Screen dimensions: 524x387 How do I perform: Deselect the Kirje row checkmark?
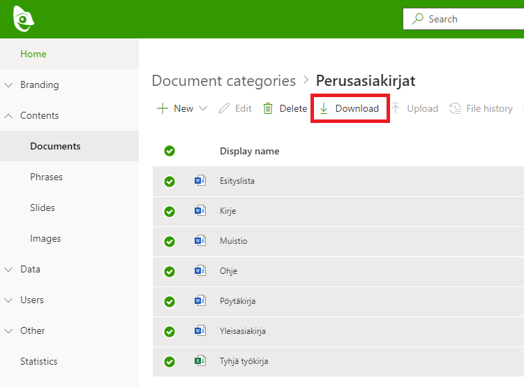tap(170, 211)
